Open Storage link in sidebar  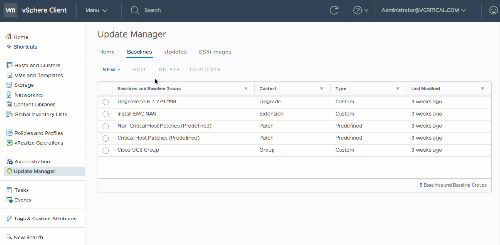(24, 85)
